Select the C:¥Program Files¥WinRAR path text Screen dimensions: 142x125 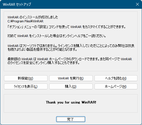pos(25,21)
